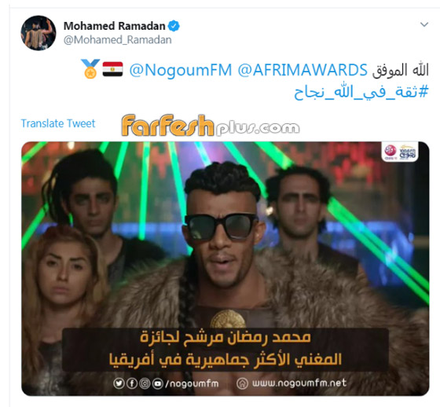
Task: Click the YouTube icon in image footer
Action: [158, 383]
